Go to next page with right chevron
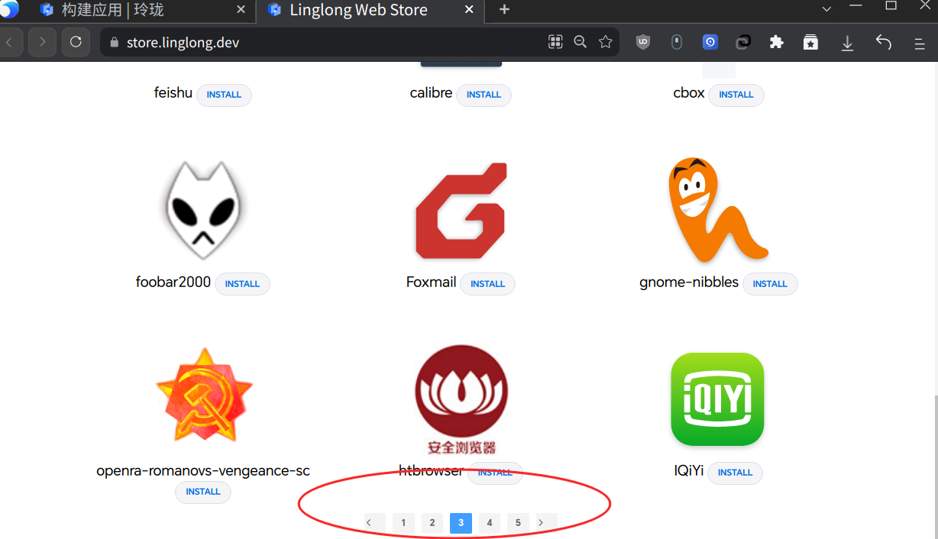The height and width of the screenshot is (539, 938). (542, 523)
